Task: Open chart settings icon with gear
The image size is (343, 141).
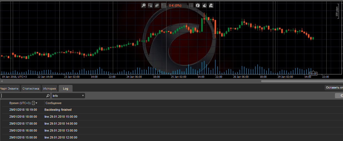Action: (x=150, y=5)
